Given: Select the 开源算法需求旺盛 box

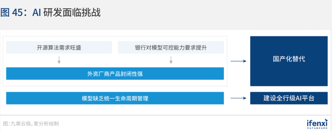Looking at the screenshot, I should [x=59, y=47].
